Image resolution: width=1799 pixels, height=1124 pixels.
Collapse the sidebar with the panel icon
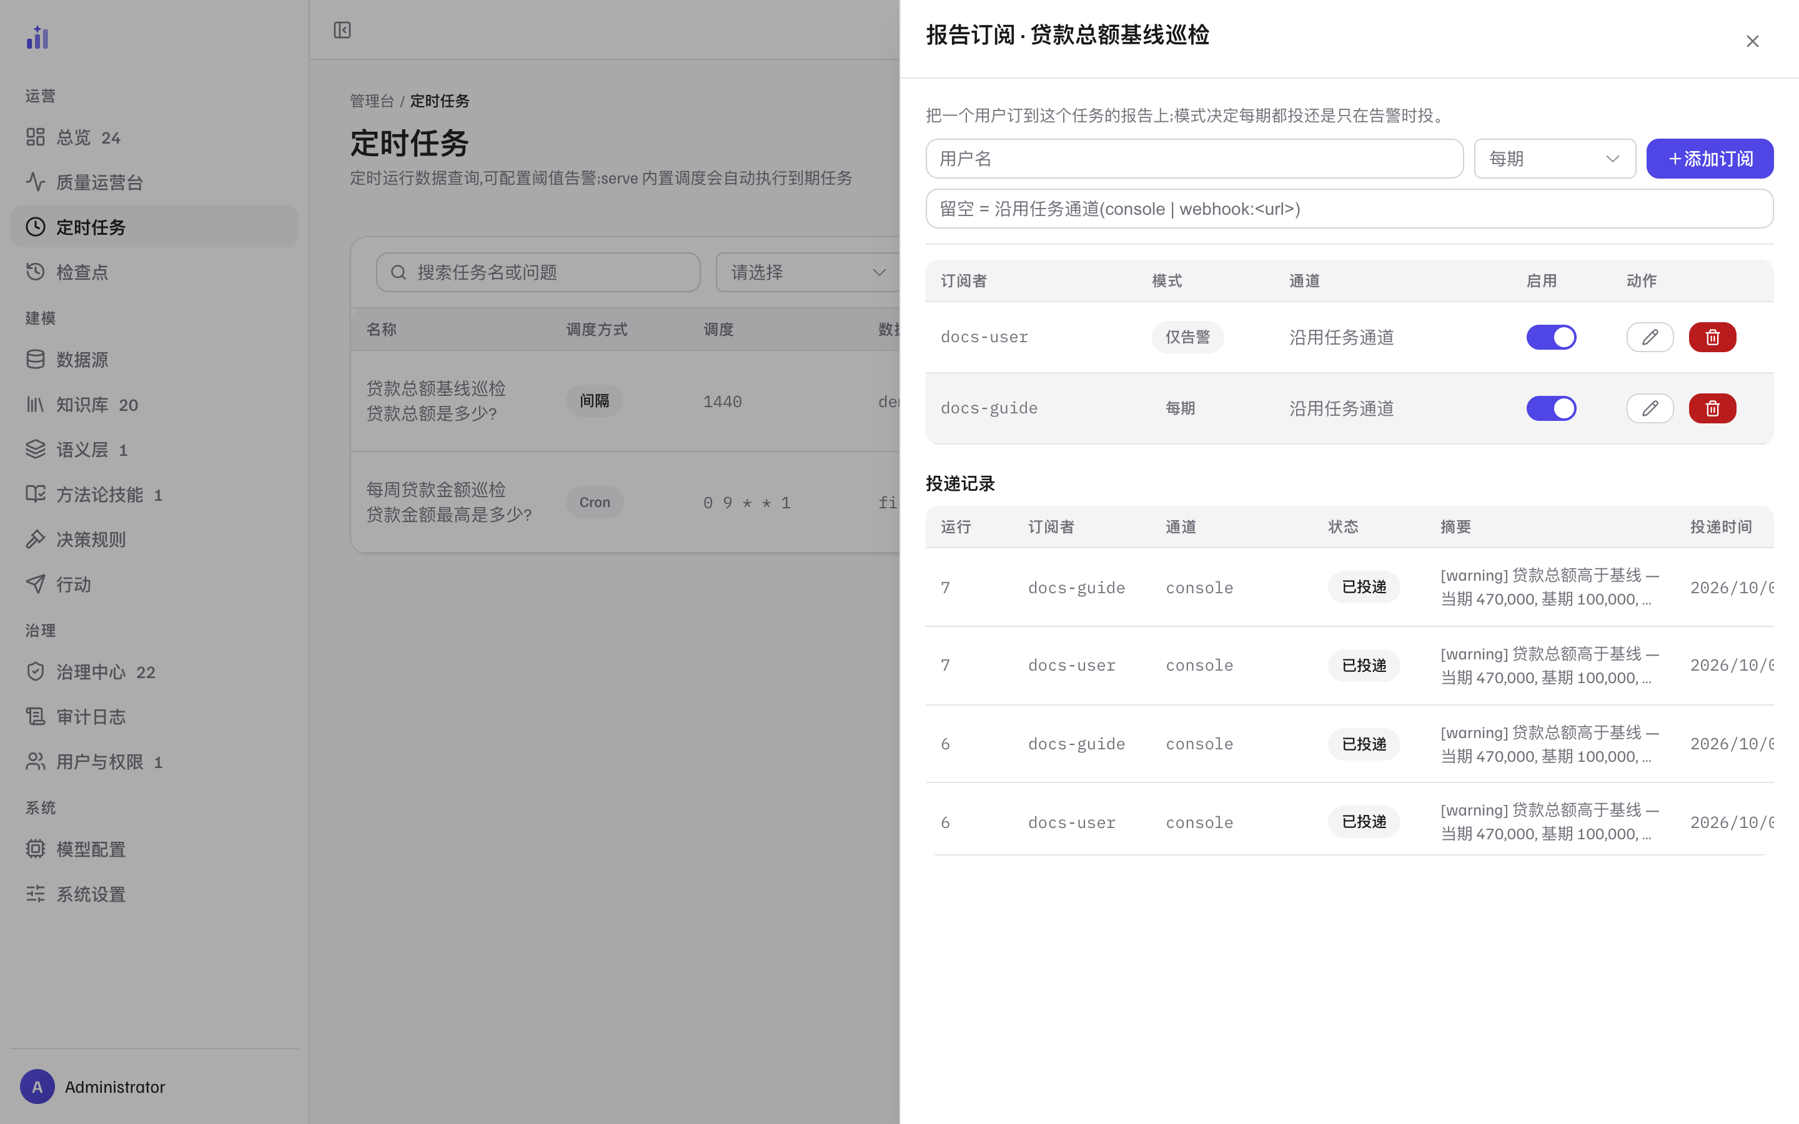(342, 30)
